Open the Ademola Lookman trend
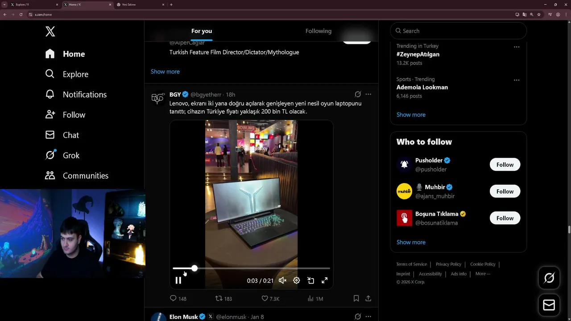The image size is (571, 321). 422,87
